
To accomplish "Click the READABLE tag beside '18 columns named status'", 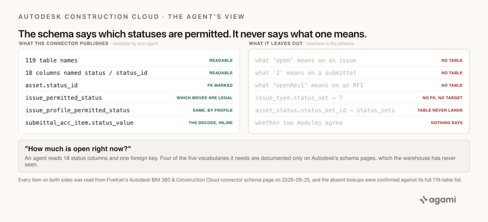I will coord(221,73).
